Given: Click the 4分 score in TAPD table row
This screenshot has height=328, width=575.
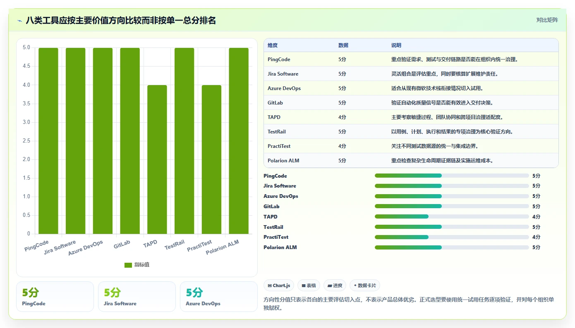Looking at the screenshot, I should [342, 117].
